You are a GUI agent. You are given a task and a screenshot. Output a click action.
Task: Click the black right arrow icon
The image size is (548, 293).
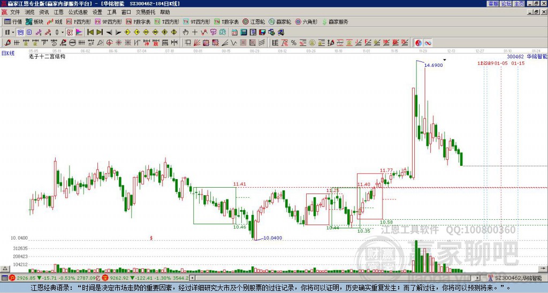pos(118,33)
